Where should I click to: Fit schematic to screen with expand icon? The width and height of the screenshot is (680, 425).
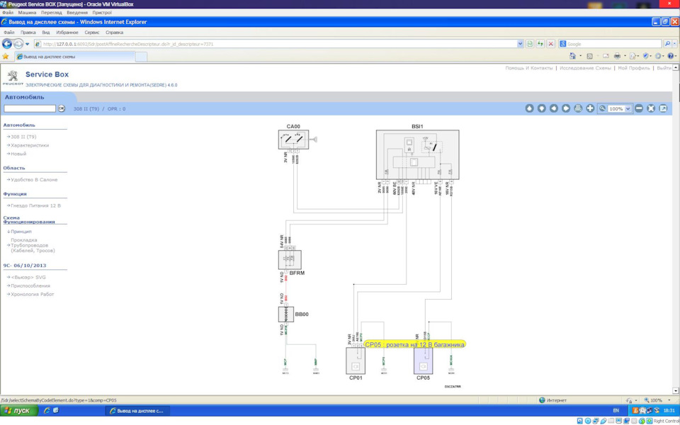[x=651, y=108]
